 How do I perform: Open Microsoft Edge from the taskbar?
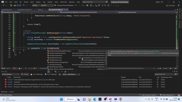[95, 99]
